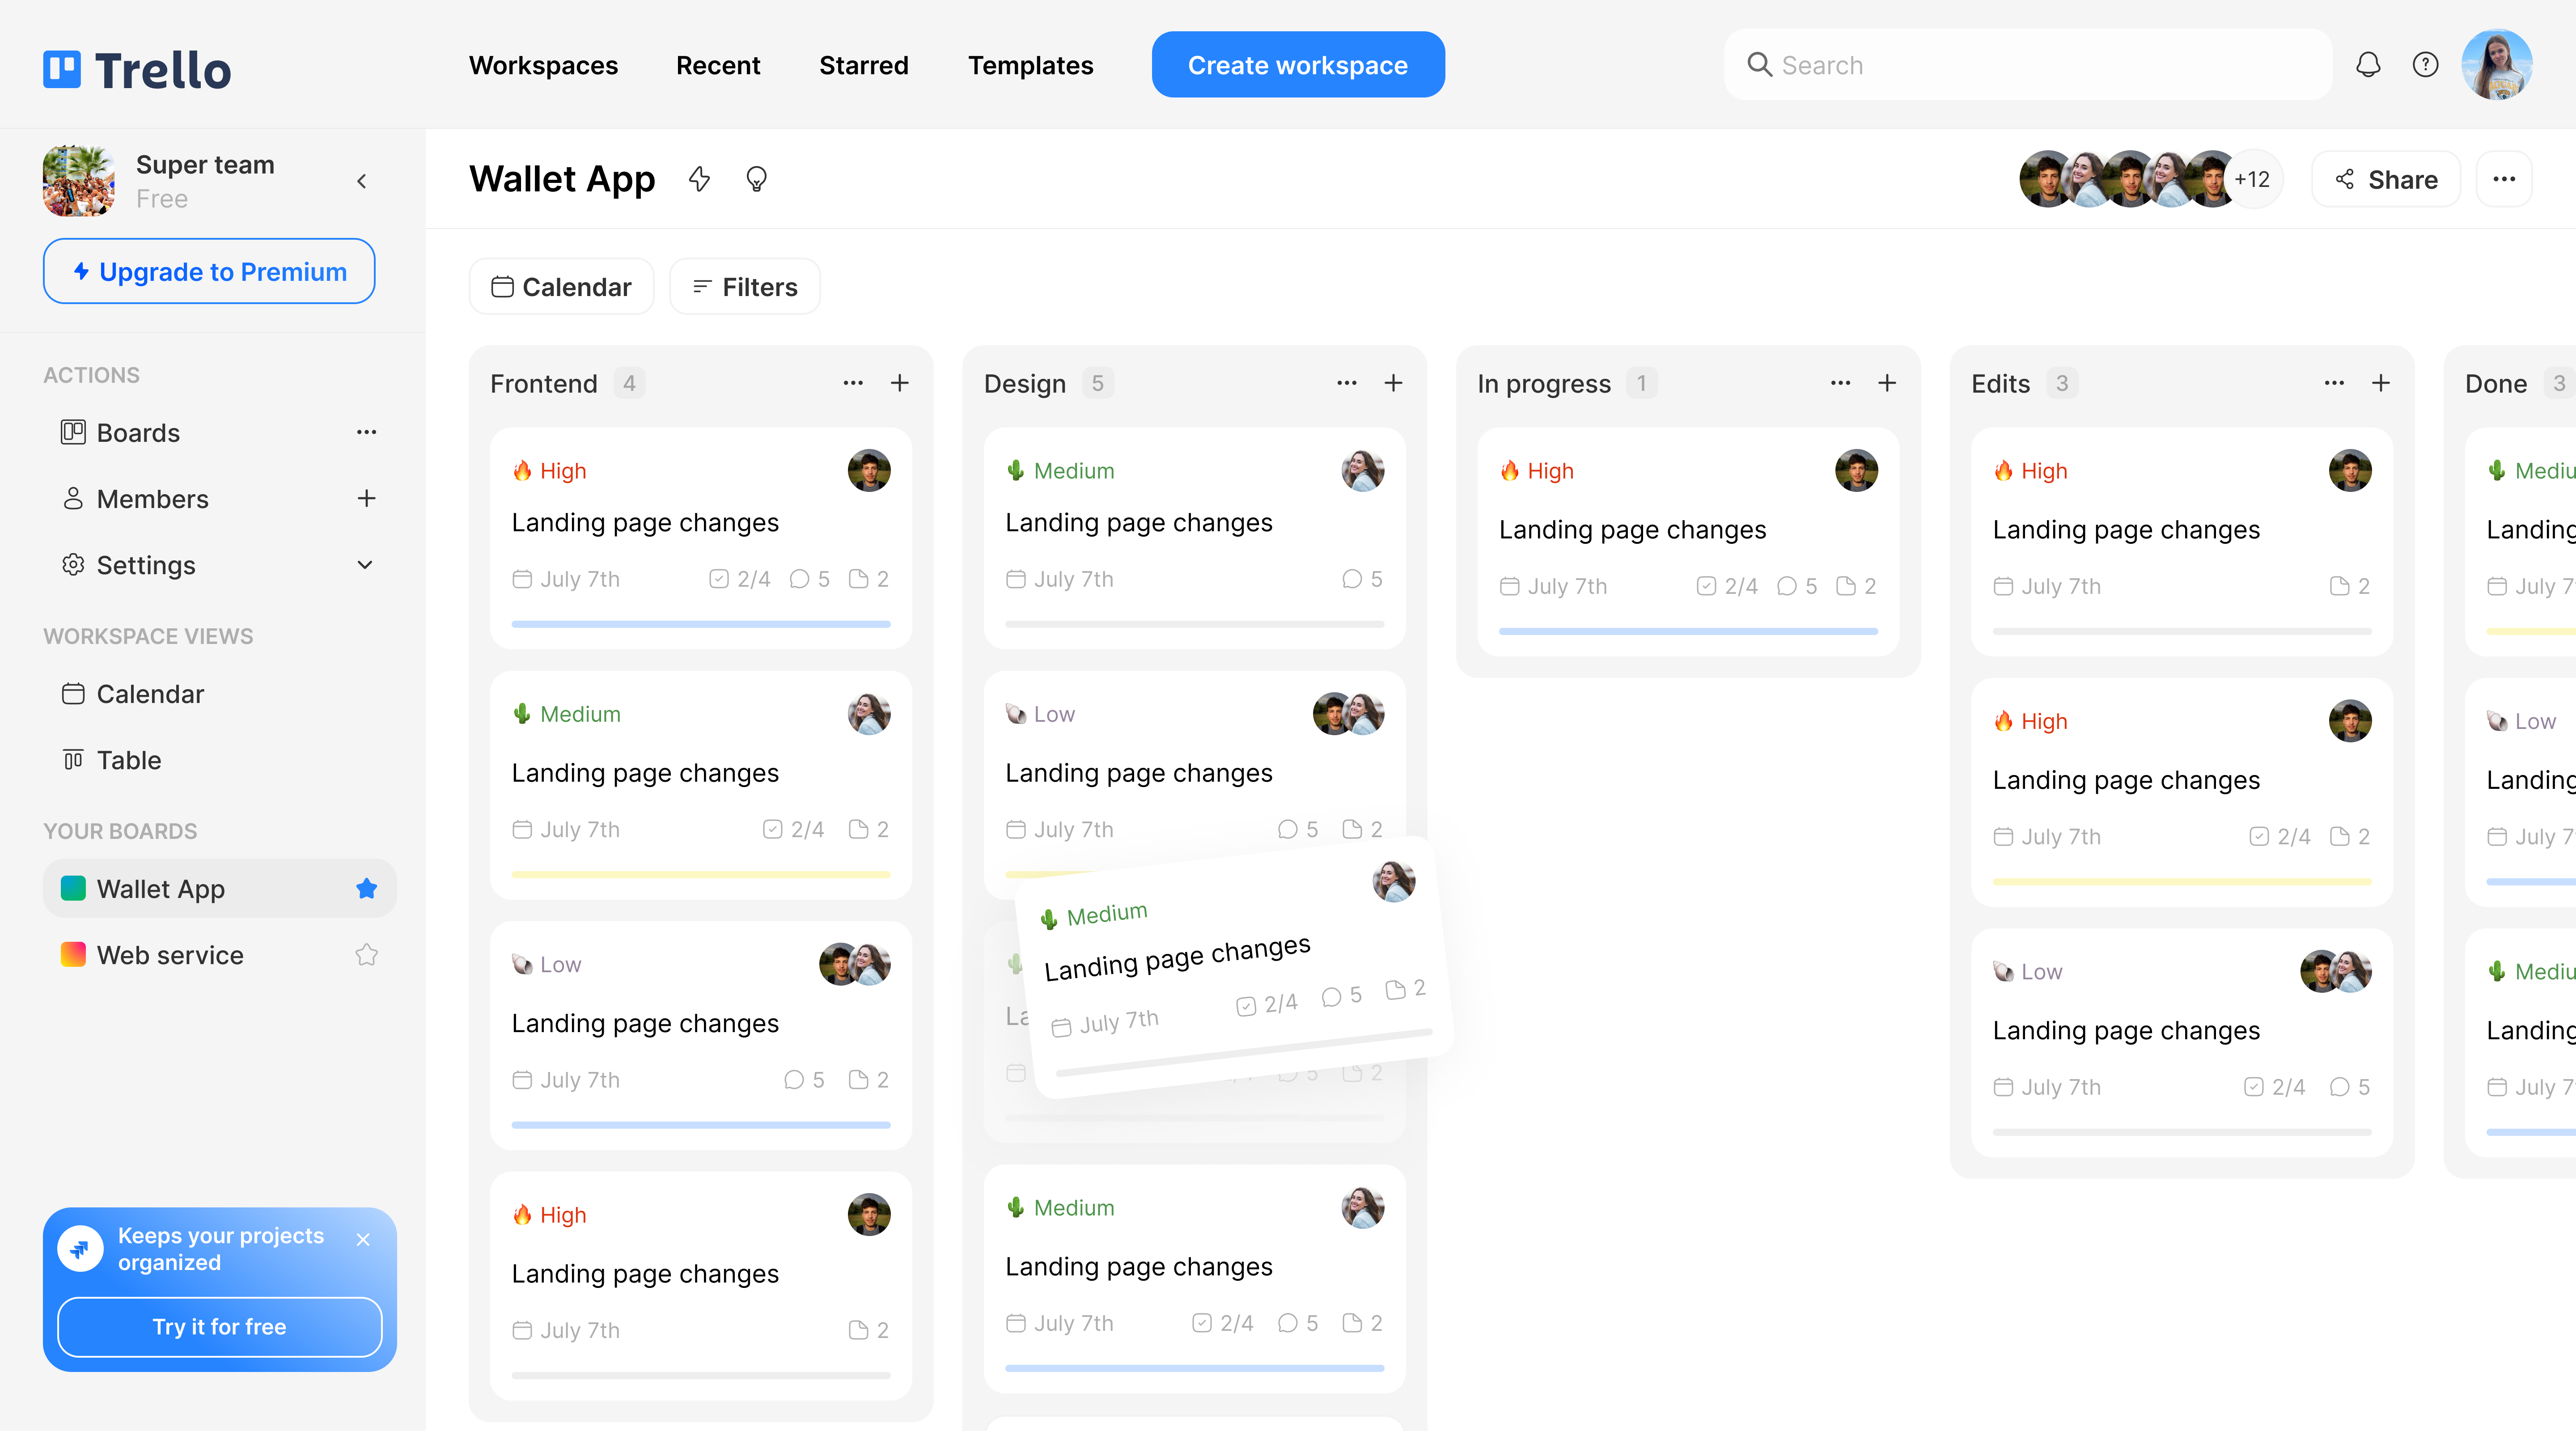Add a card to the Frontend list with the plus icon
This screenshot has height=1431, width=2576.
[899, 383]
